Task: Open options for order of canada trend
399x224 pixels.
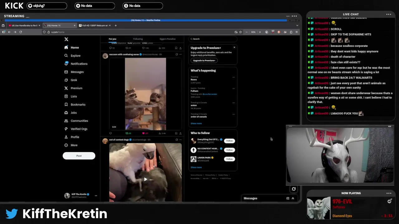Action: click(233, 114)
